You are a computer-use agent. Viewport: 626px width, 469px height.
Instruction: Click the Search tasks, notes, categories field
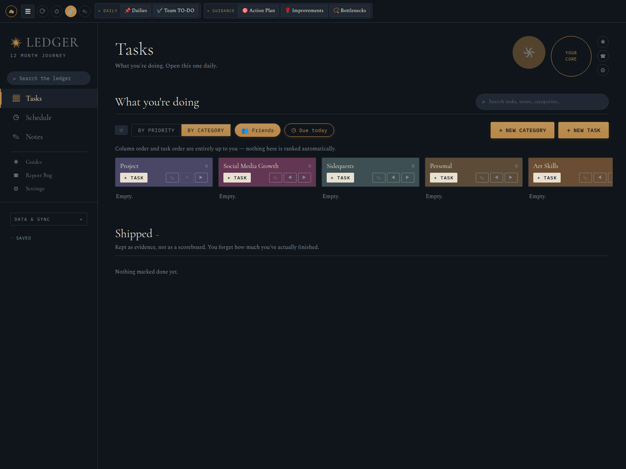(542, 102)
